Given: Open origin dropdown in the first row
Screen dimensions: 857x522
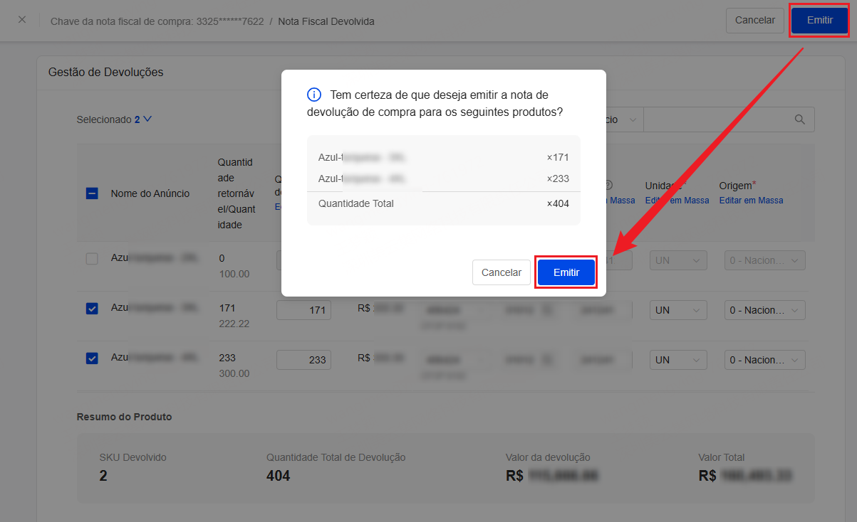Looking at the screenshot, I should click(x=764, y=260).
